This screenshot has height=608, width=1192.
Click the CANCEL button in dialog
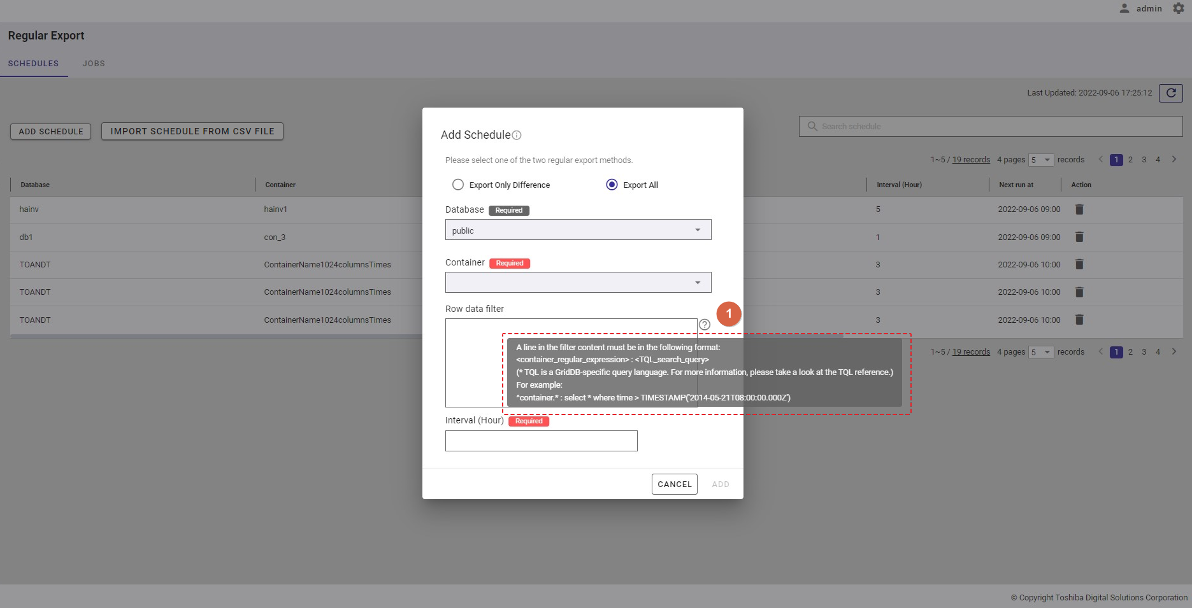675,484
